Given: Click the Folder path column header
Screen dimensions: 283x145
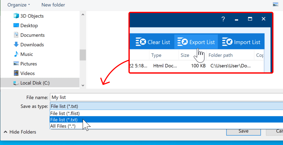Looking at the screenshot, I should coord(220,55).
